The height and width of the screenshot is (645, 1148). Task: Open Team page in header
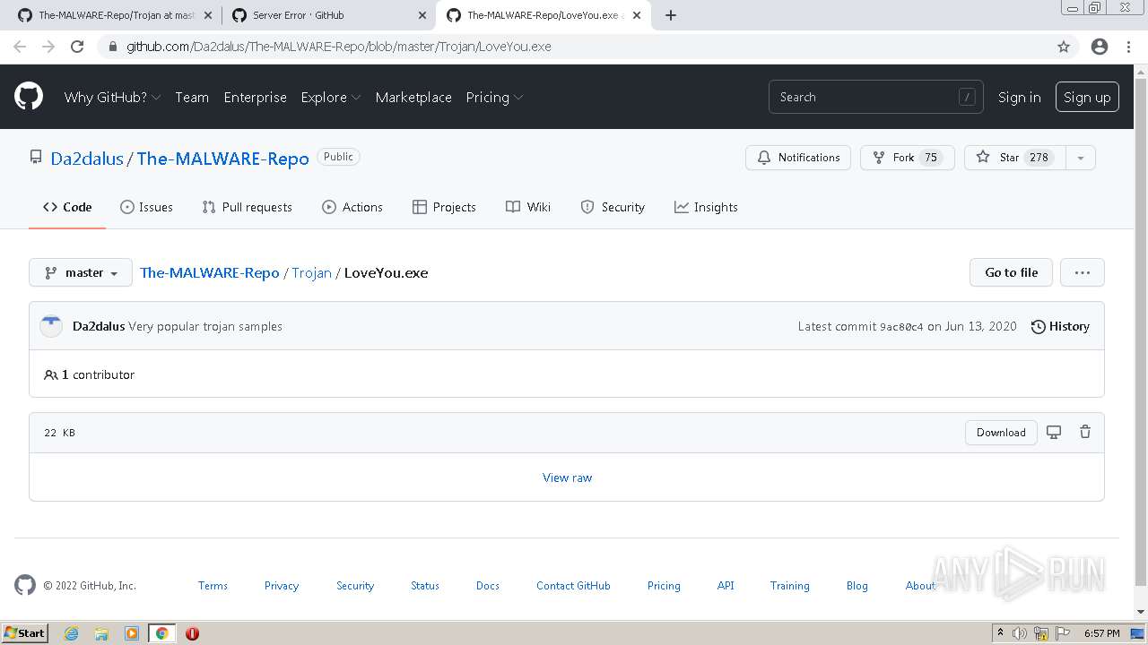pyautogui.click(x=192, y=97)
